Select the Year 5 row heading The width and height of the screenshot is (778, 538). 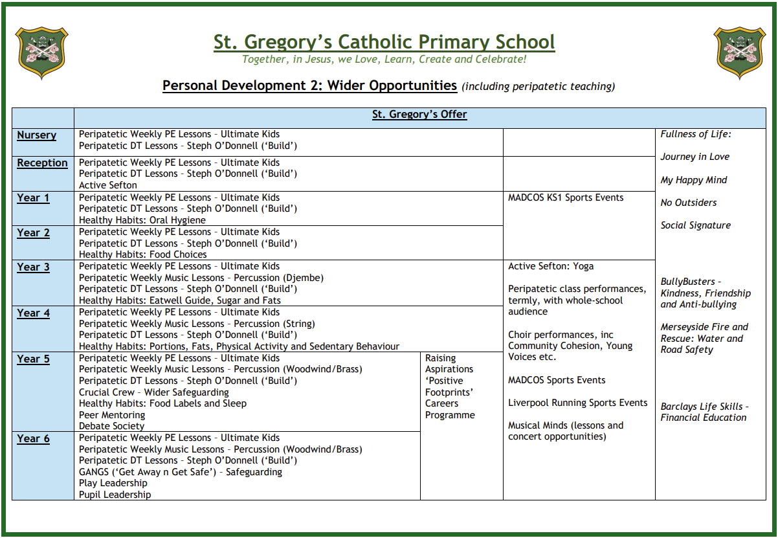[x=33, y=359]
